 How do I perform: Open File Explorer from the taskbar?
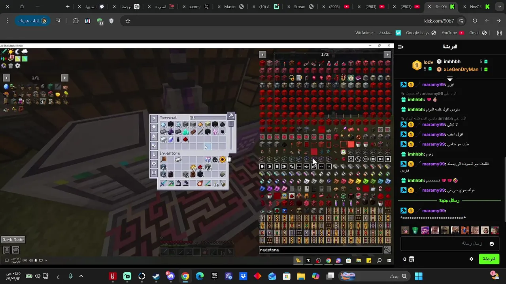pyautogui.click(x=301, y=277)
